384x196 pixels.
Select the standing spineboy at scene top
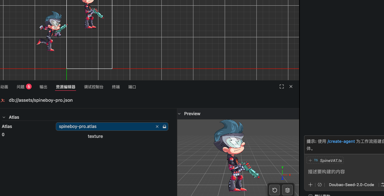(91, 14)
